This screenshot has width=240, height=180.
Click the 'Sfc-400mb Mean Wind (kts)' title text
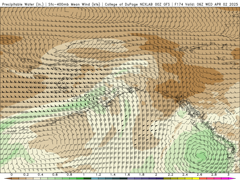tap(74, 4)
